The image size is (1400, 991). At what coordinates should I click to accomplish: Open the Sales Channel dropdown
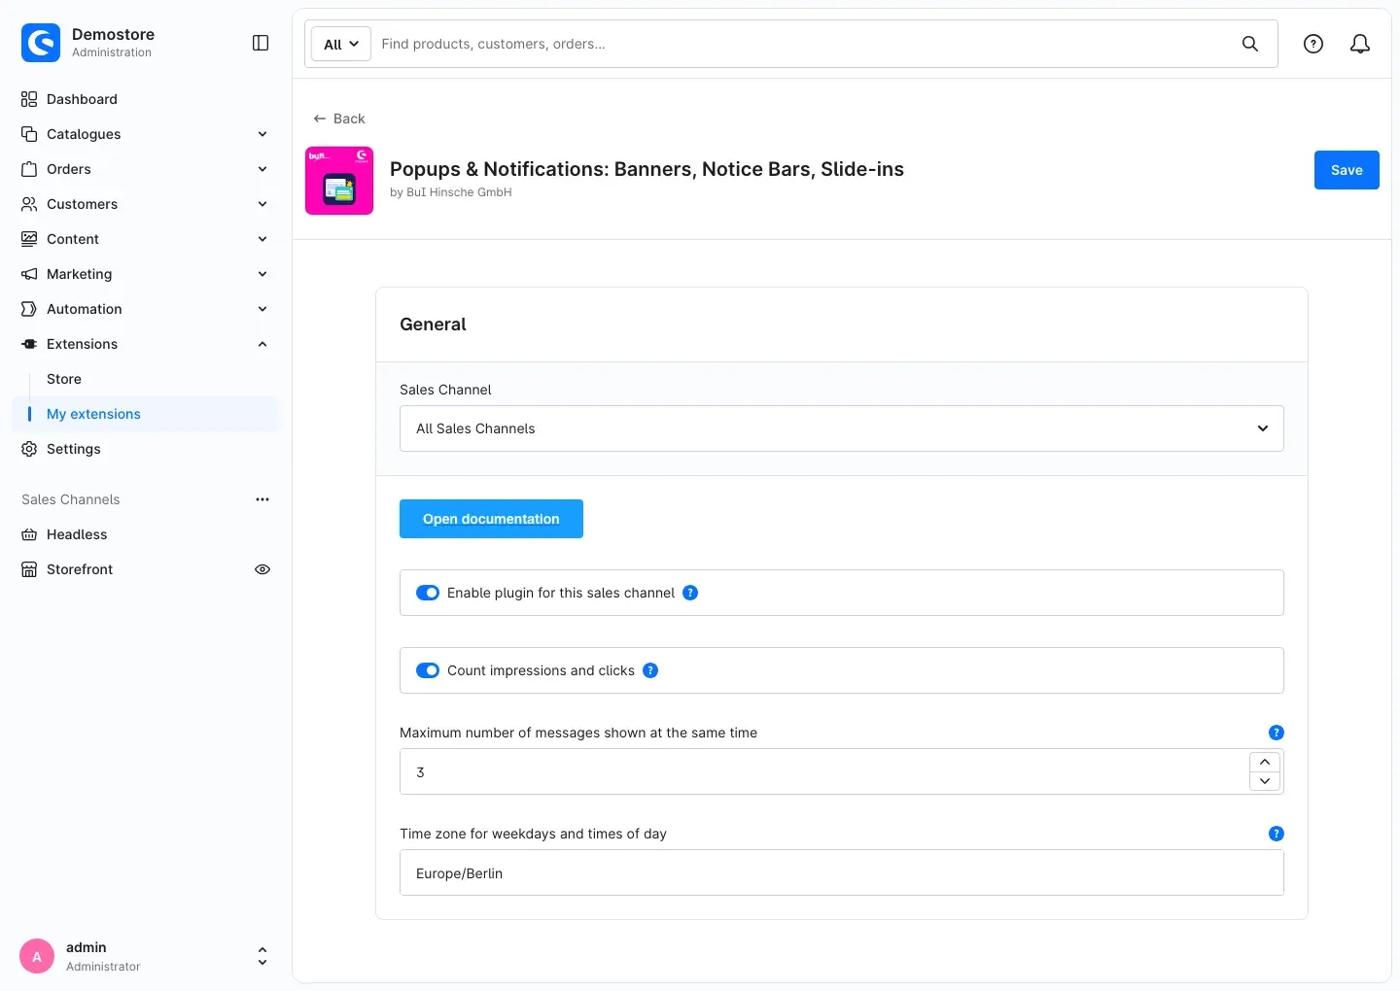pos(842,428)
